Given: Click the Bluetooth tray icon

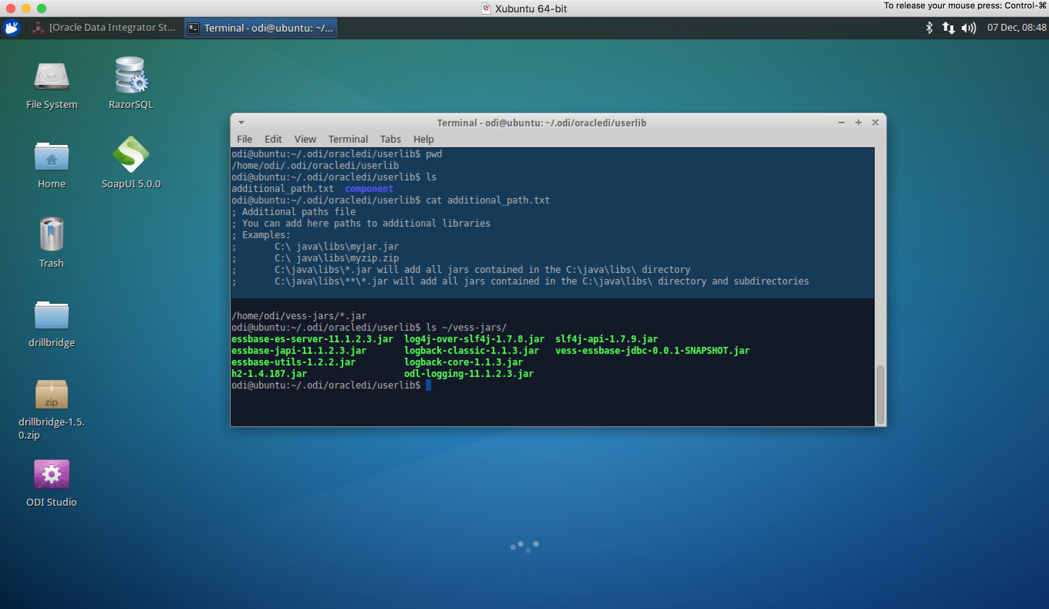Looking at the screenshot, I should pos(929,27).
